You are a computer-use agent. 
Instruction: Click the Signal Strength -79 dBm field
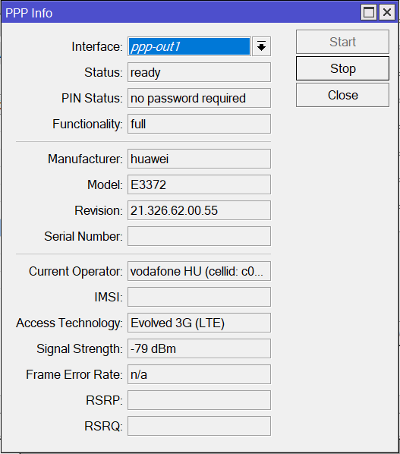click(199, 348)
